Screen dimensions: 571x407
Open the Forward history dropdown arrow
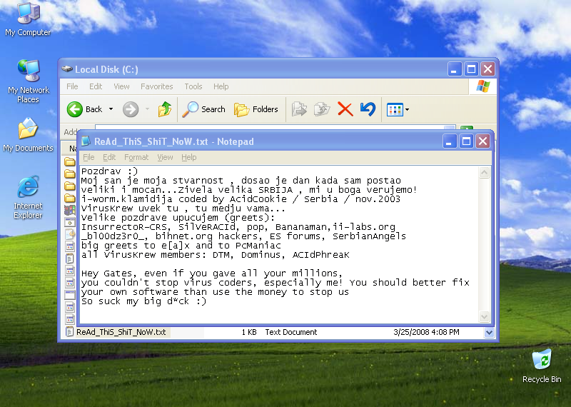click(x=147, y=109)
